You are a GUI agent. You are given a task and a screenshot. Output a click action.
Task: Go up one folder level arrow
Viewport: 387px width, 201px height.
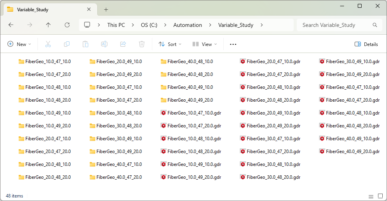[48, 25]
